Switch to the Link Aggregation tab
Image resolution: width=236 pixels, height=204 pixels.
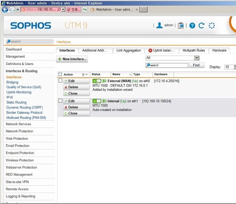coord(129,50)
